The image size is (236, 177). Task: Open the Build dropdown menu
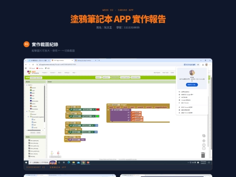[x=60, y=73]
